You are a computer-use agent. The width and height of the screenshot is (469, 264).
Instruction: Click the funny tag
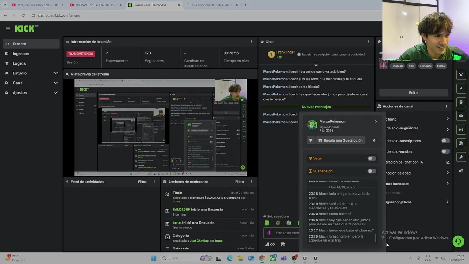click(x=441, y=66)
